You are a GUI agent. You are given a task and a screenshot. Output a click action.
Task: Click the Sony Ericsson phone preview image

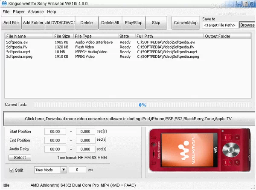[200, 150]
